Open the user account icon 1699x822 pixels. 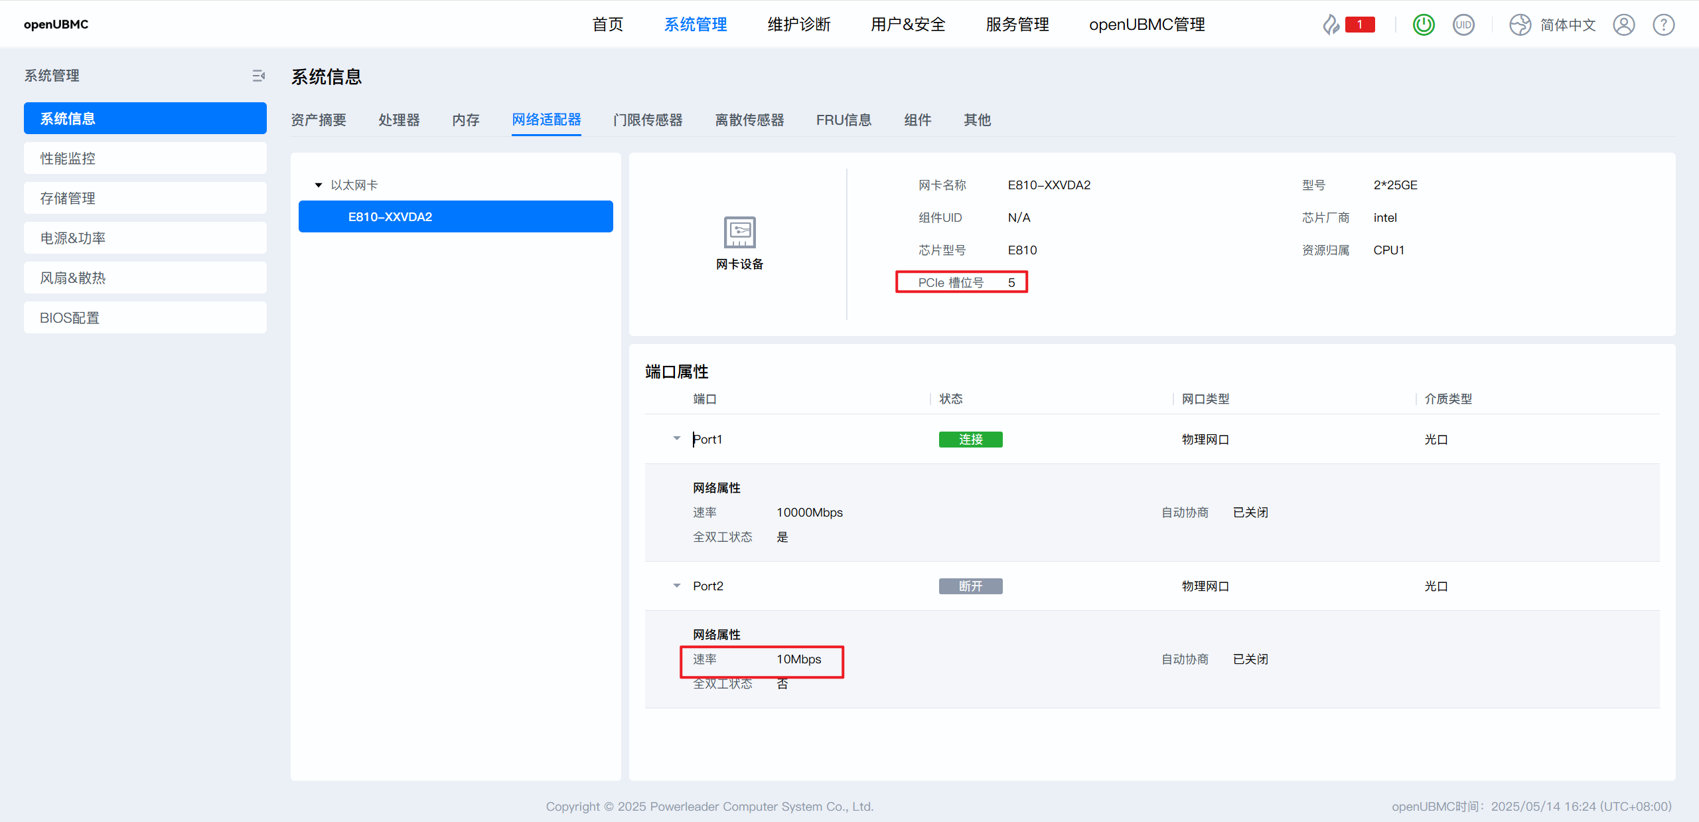pos(1623,25)
